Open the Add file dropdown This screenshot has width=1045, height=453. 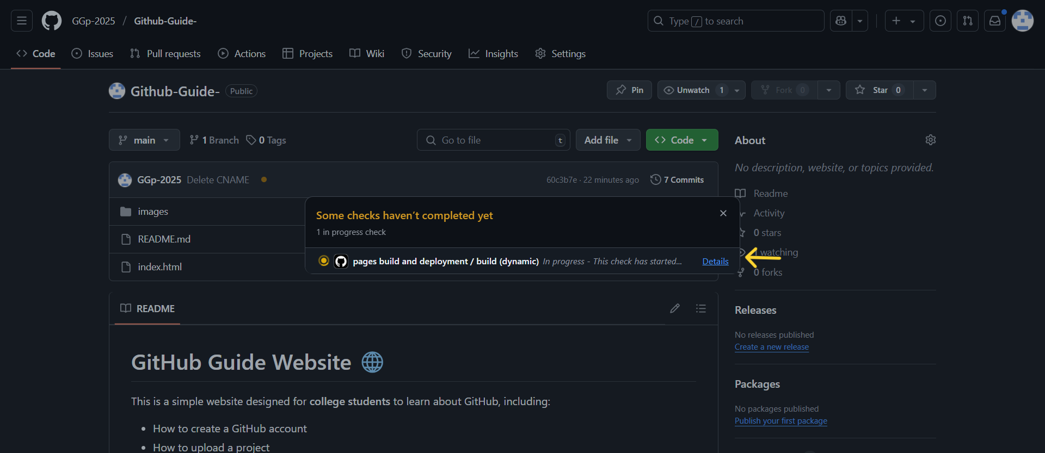pos(608,140)
